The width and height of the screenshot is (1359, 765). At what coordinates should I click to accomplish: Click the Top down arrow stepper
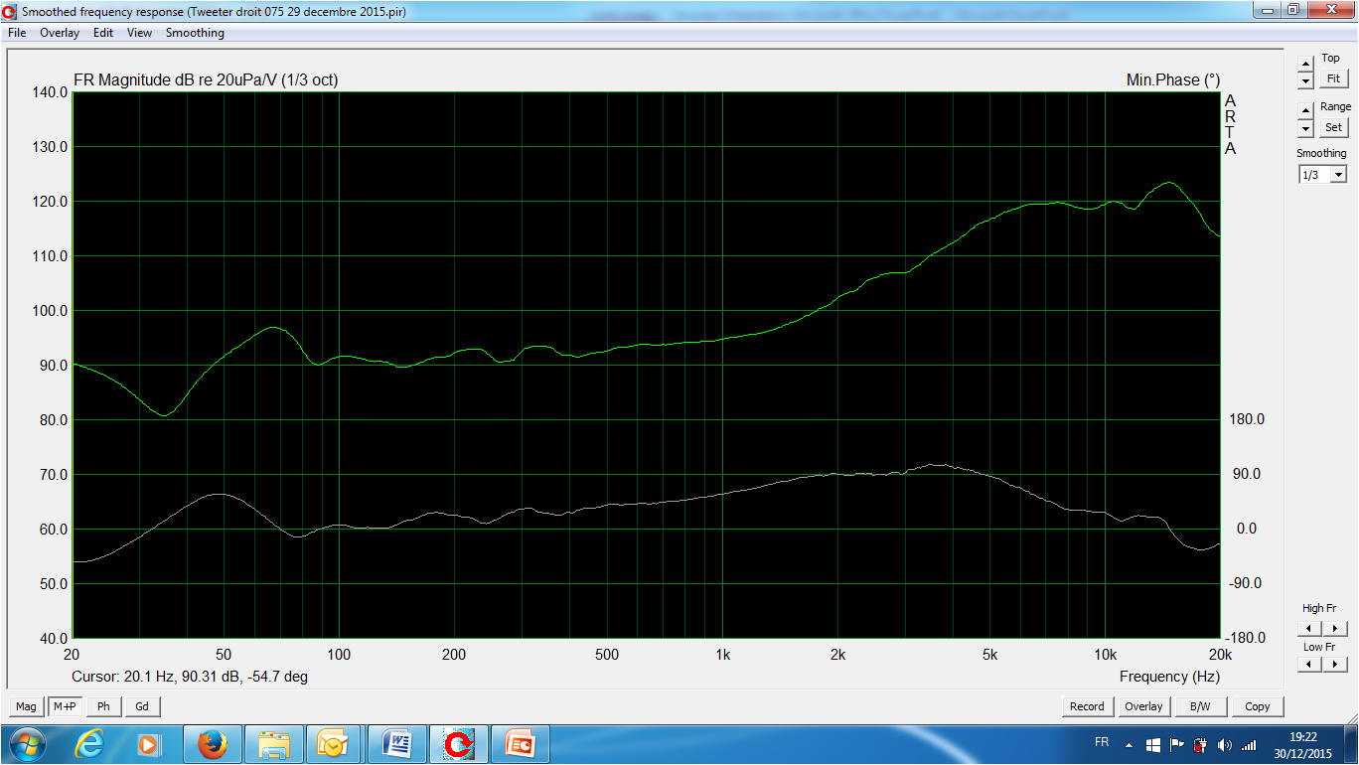1305,81
